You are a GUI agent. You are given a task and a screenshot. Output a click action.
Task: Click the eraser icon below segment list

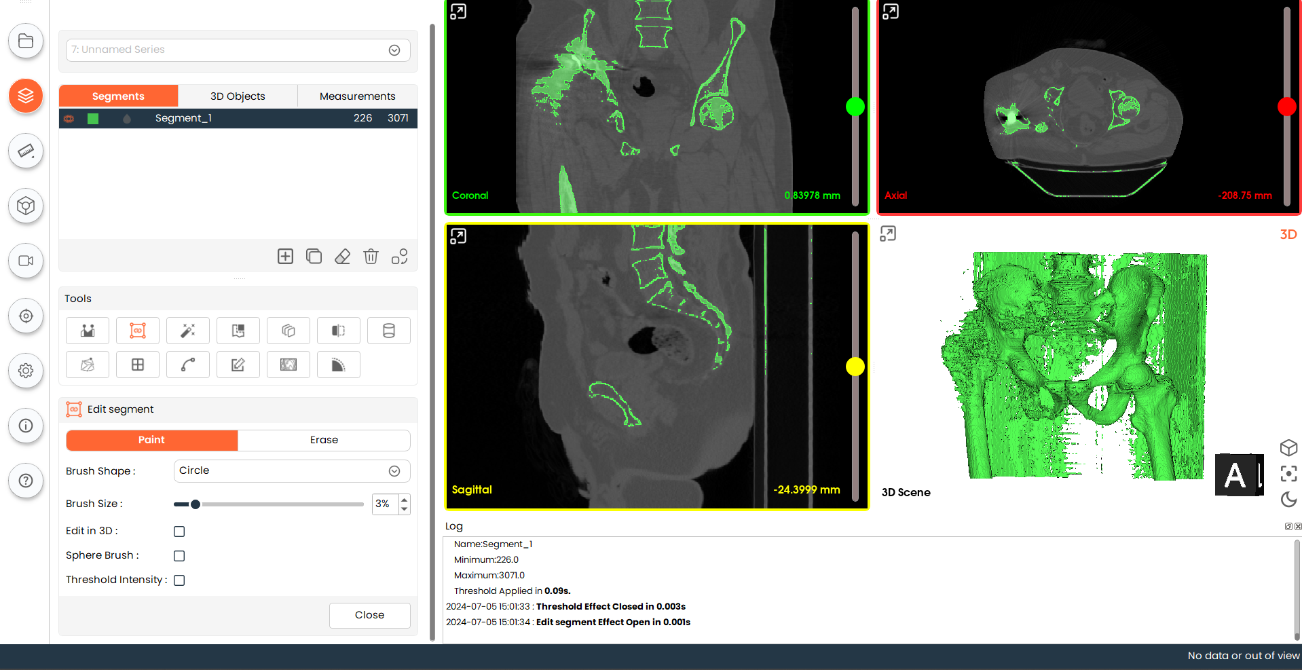click(342, 256)
